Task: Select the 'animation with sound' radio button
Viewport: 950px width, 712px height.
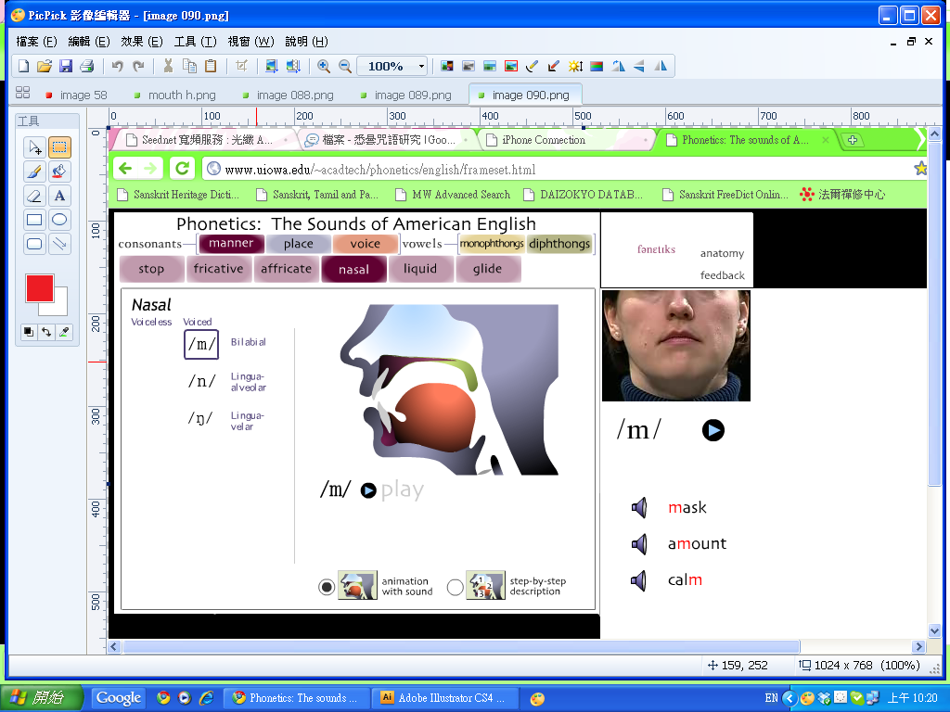Action: 327,587
